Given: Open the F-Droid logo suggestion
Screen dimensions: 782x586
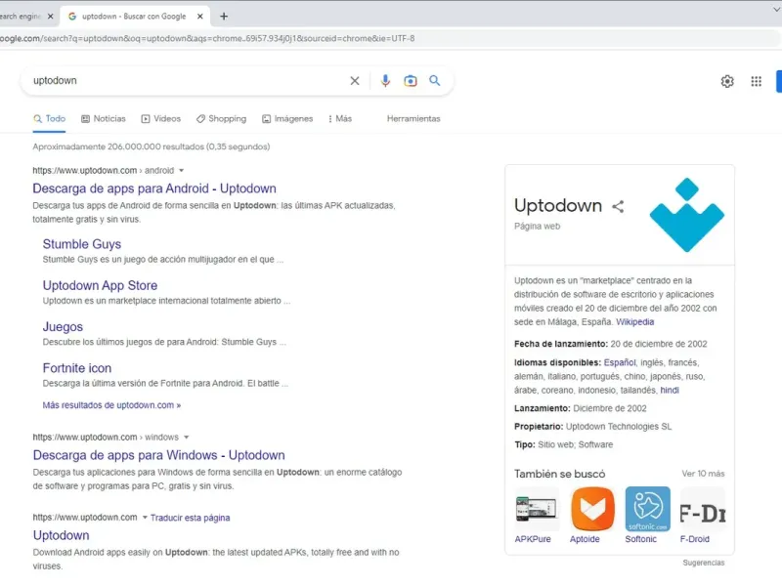Looking at the screenshot, I should (702, 509).
